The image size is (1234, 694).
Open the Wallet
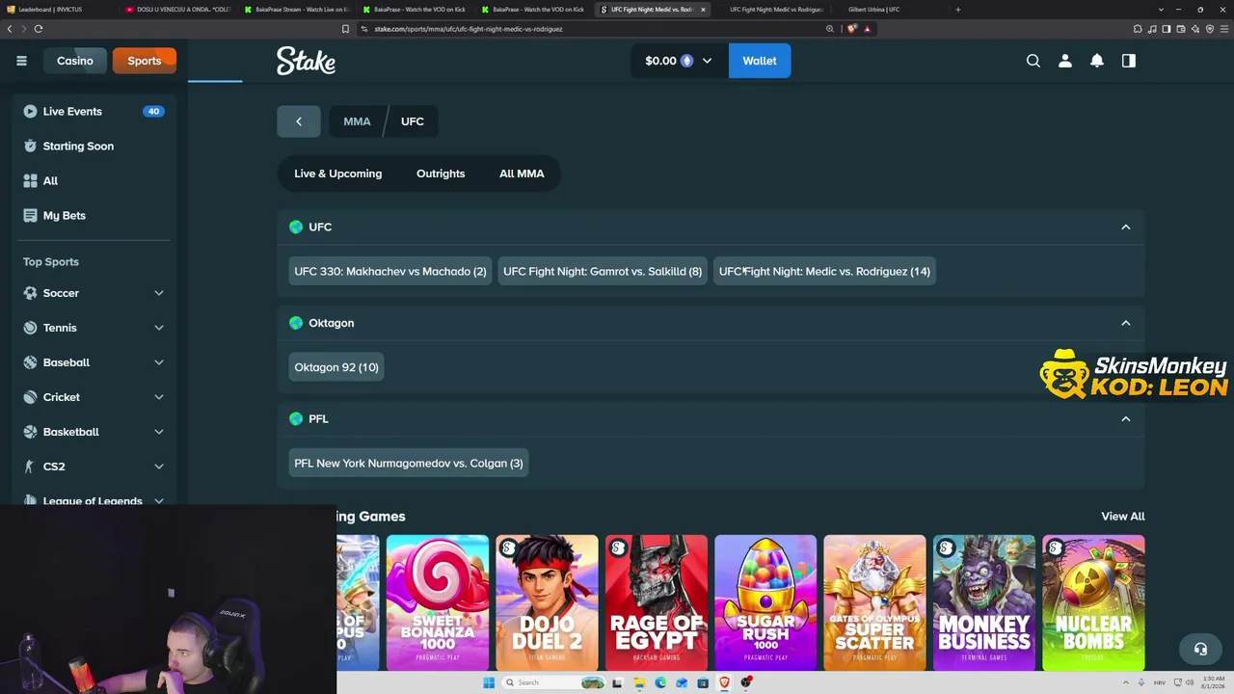point(760,61)
